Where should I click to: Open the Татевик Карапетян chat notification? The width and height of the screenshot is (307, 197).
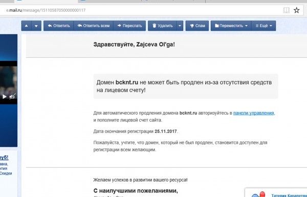click(x=276, y=193)
